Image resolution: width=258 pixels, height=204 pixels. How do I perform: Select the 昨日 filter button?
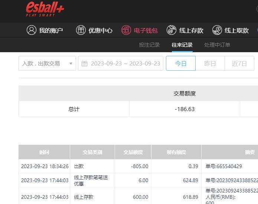point(210,63)
